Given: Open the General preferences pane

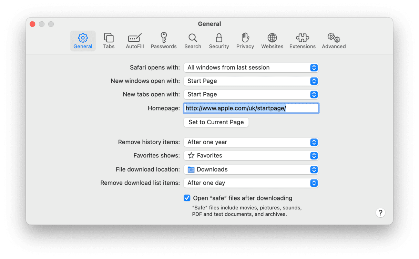Looking at the screenshot, I should (83, 41).
